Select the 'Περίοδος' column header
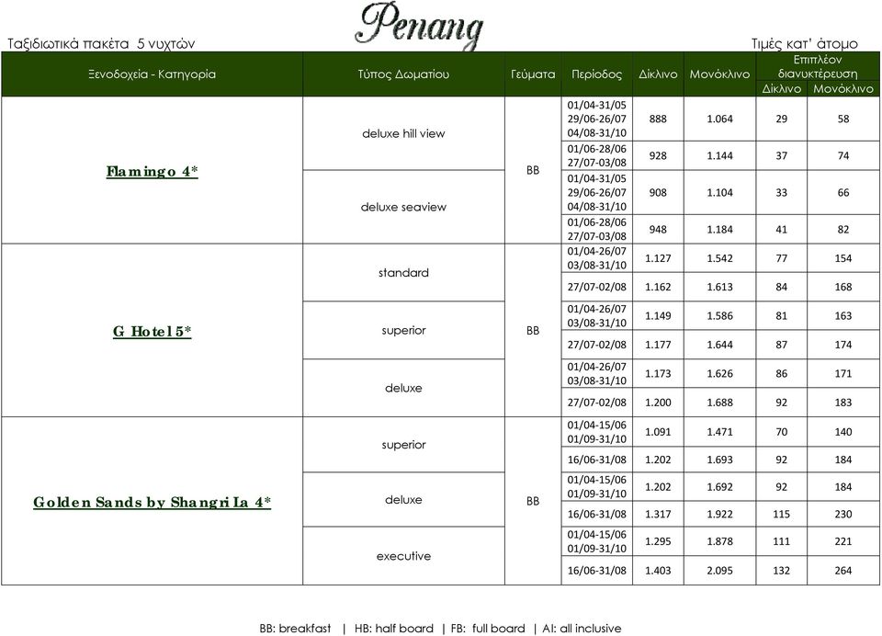Image resolution: width=882 pixels, height=636 pixels. click(x=596, y=74)
